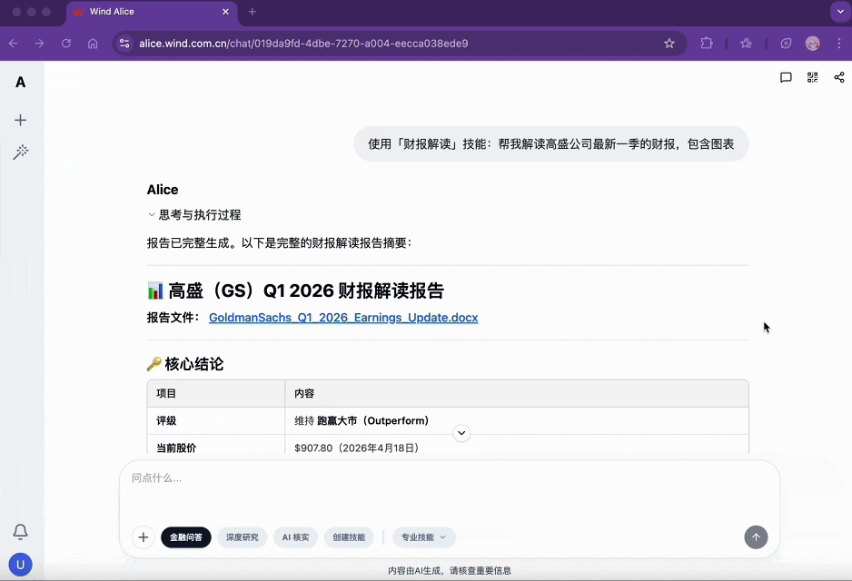The height and width of the screenshot is (581, 852).
Task: Open tab search dropdown arrow
Action: 840,12
